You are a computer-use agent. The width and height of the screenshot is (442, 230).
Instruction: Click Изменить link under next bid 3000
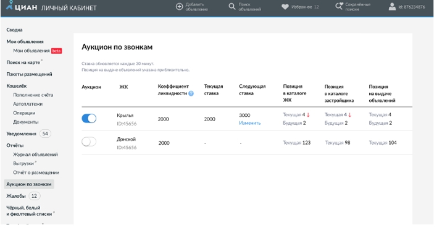tap(250, 123)
